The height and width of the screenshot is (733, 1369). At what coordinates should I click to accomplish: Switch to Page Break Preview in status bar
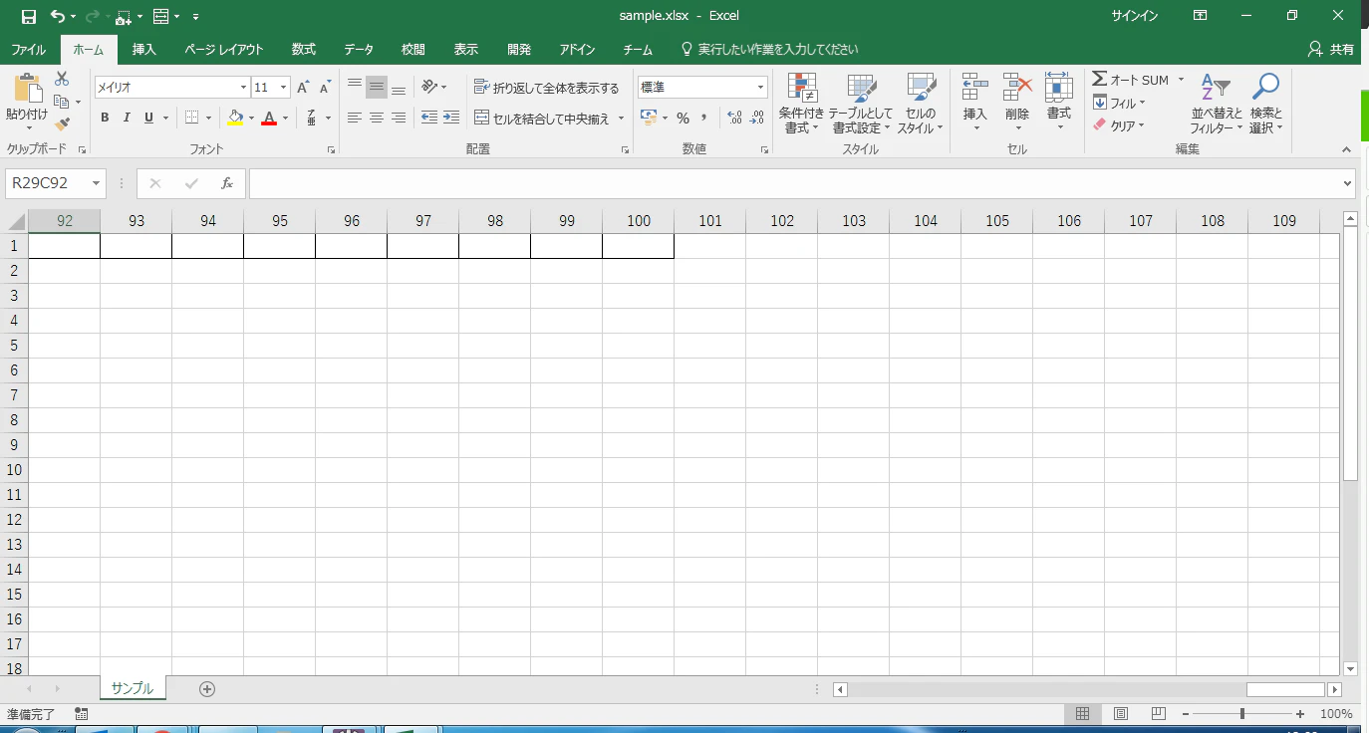point(1159,714)
